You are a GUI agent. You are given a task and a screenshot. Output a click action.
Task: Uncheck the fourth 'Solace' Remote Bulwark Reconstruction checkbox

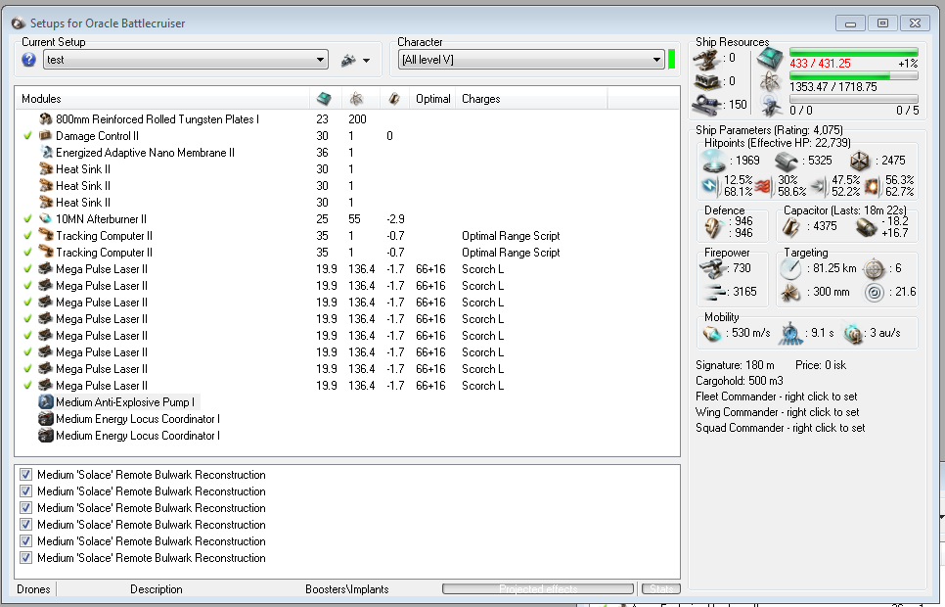click(x=25, y=525)
